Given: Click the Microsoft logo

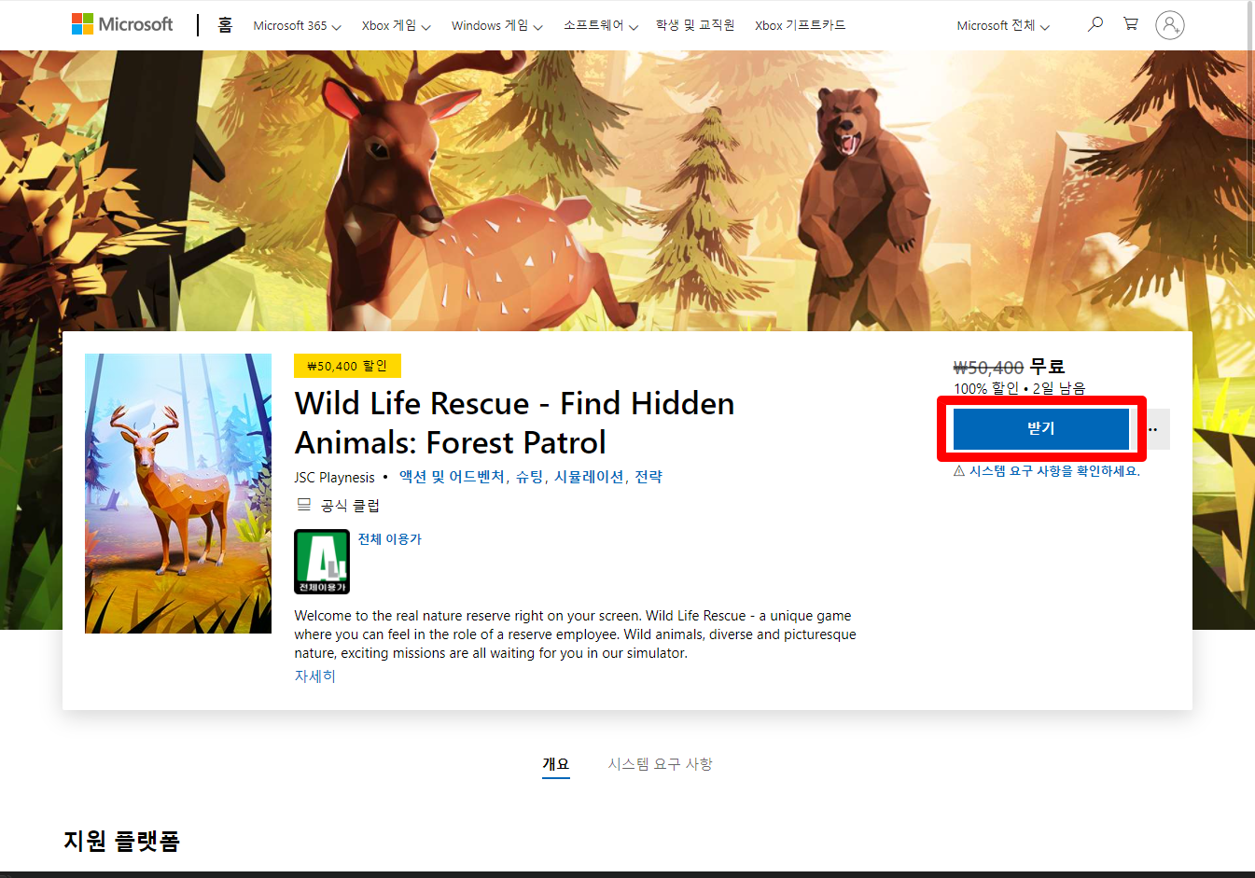Looking at the screenshot, I should 122,24.
